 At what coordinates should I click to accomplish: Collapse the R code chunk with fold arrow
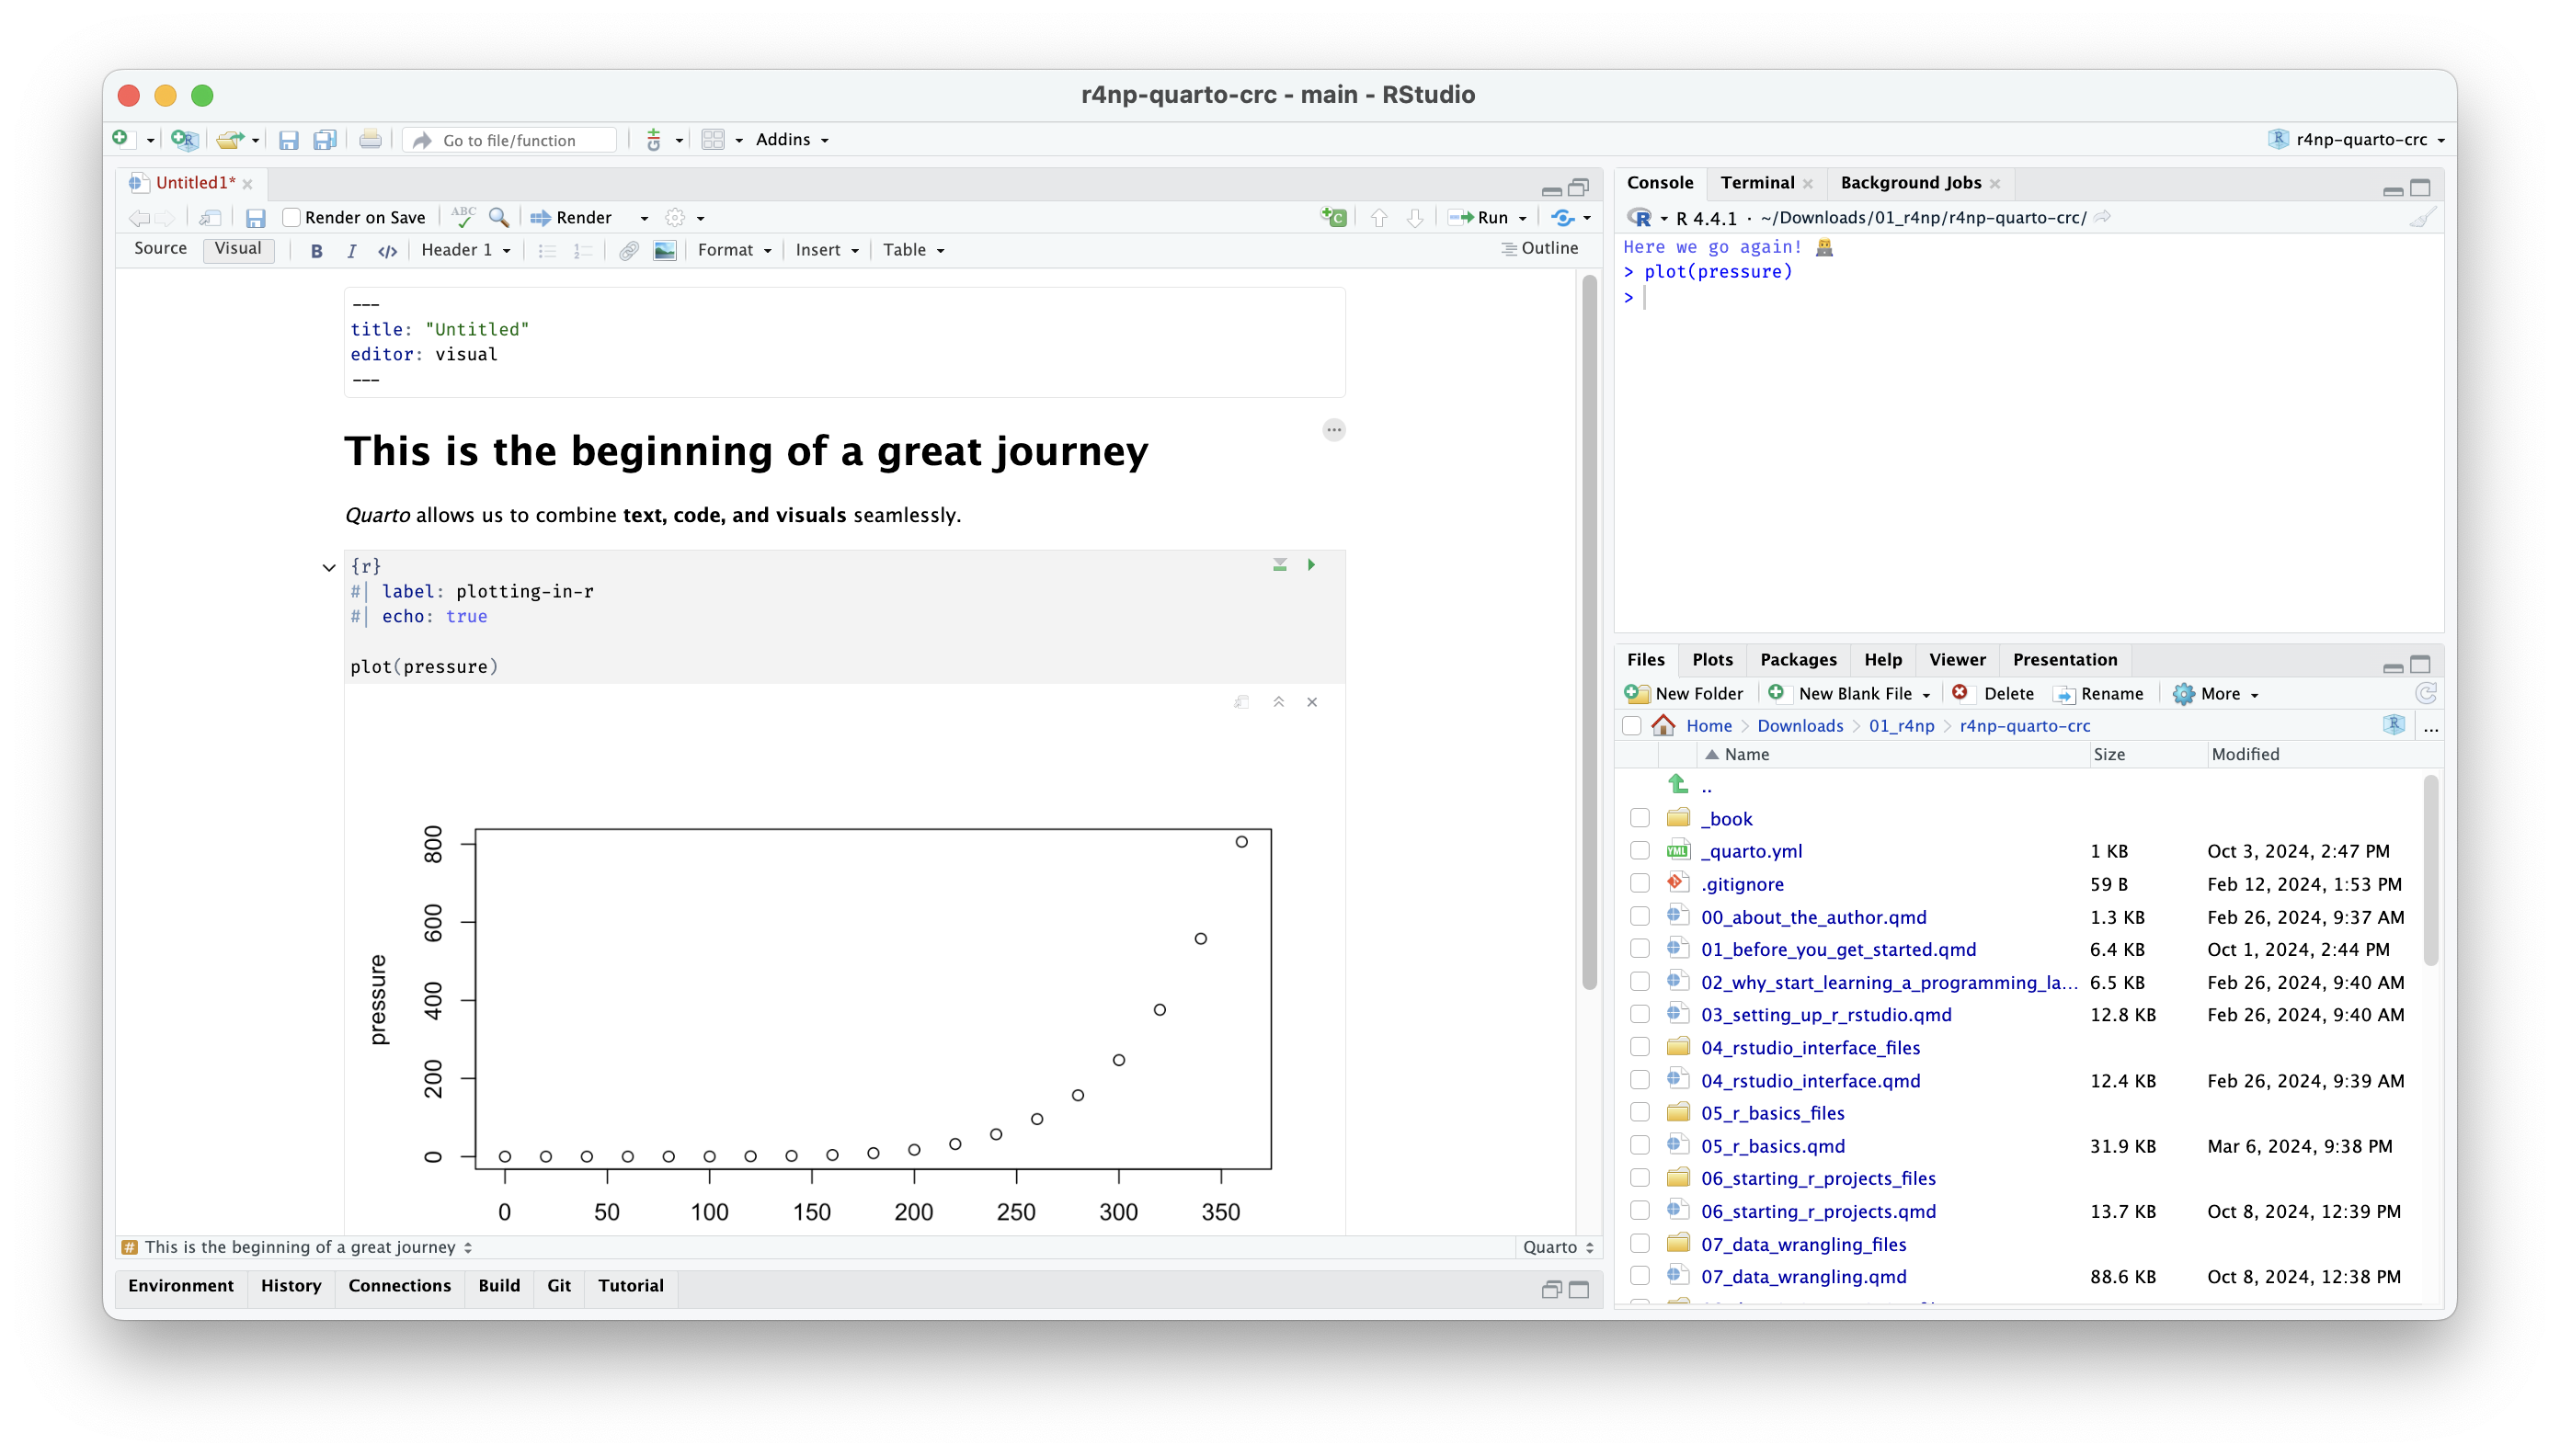coord(329,567)
